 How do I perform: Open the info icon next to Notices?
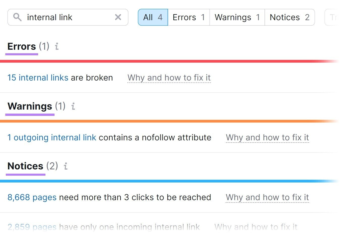coord(65,166)
